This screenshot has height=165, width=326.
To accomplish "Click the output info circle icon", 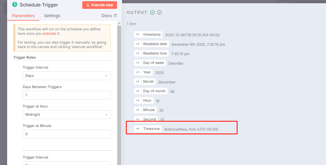I will tap(159, 12).
